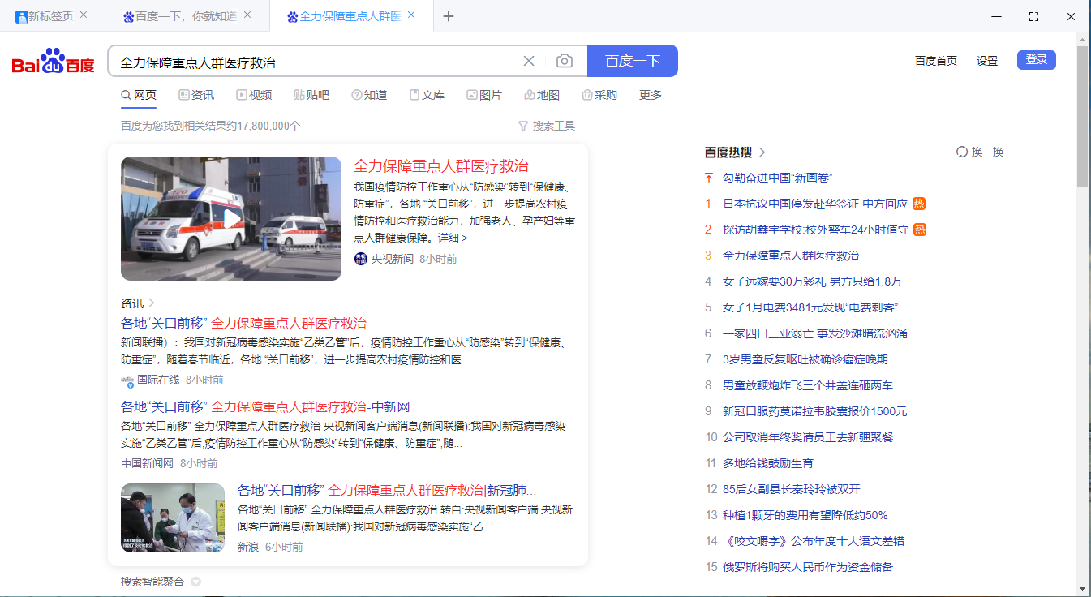The width and height of the screenshot is (1091, 597).
Task: Click the heart icon beside 搜索智能聚合
Action: (x=195, y=582)
